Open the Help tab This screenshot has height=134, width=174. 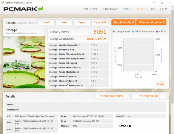(163, 9)
